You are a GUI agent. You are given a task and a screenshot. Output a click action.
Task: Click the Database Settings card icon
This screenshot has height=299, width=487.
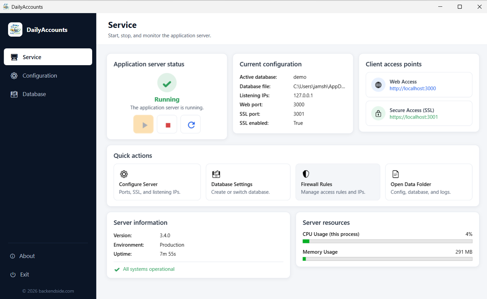[216, 174]
